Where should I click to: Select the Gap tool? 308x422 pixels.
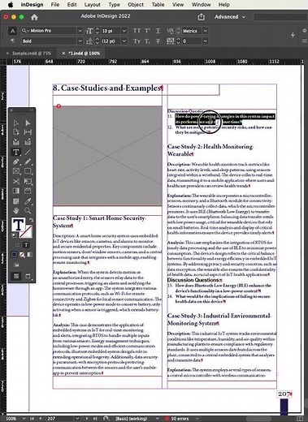(28, 132)
